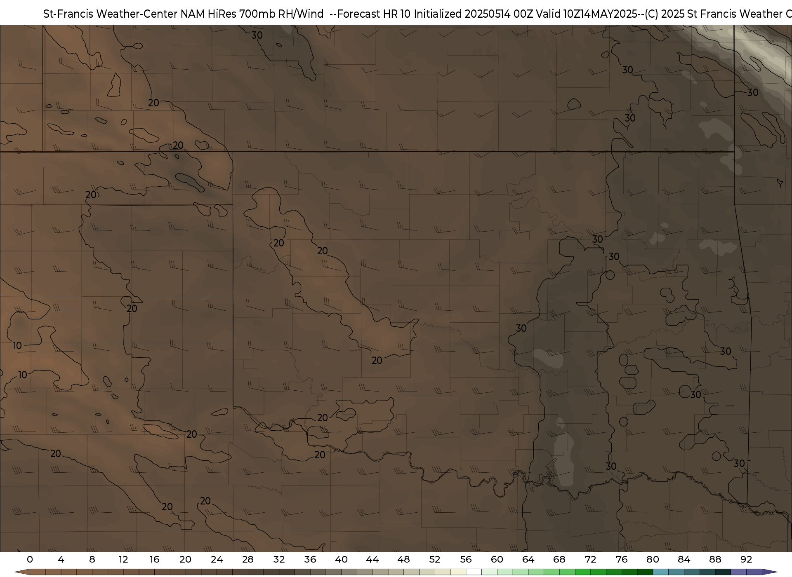
Task: Click the colorbar tick label '52'
Action: tap(435, 560)
